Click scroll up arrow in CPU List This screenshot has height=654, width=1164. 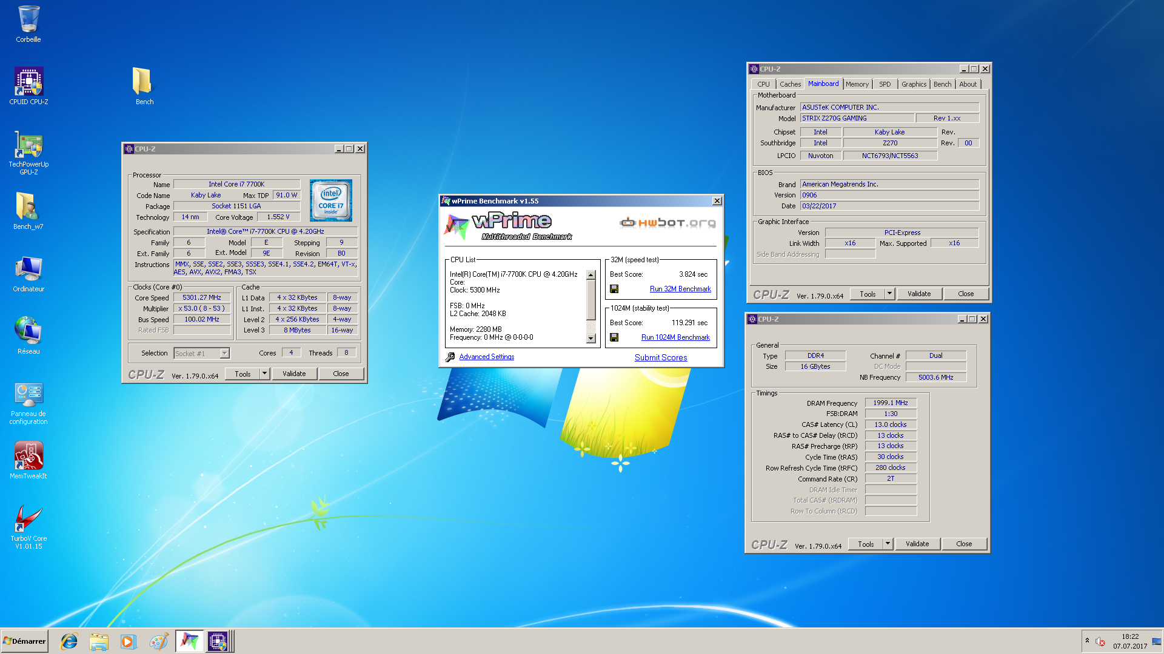pyautogui.click(x=591, y=275)
